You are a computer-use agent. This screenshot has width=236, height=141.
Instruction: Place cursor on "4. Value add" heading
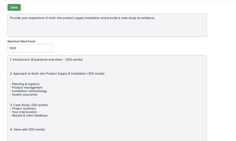(18, 129)
